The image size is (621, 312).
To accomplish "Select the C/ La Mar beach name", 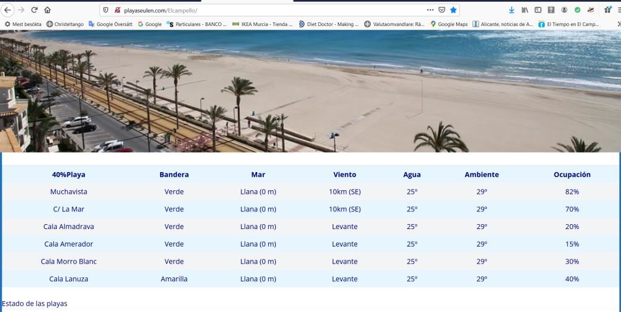I will (x=69, y=209).
